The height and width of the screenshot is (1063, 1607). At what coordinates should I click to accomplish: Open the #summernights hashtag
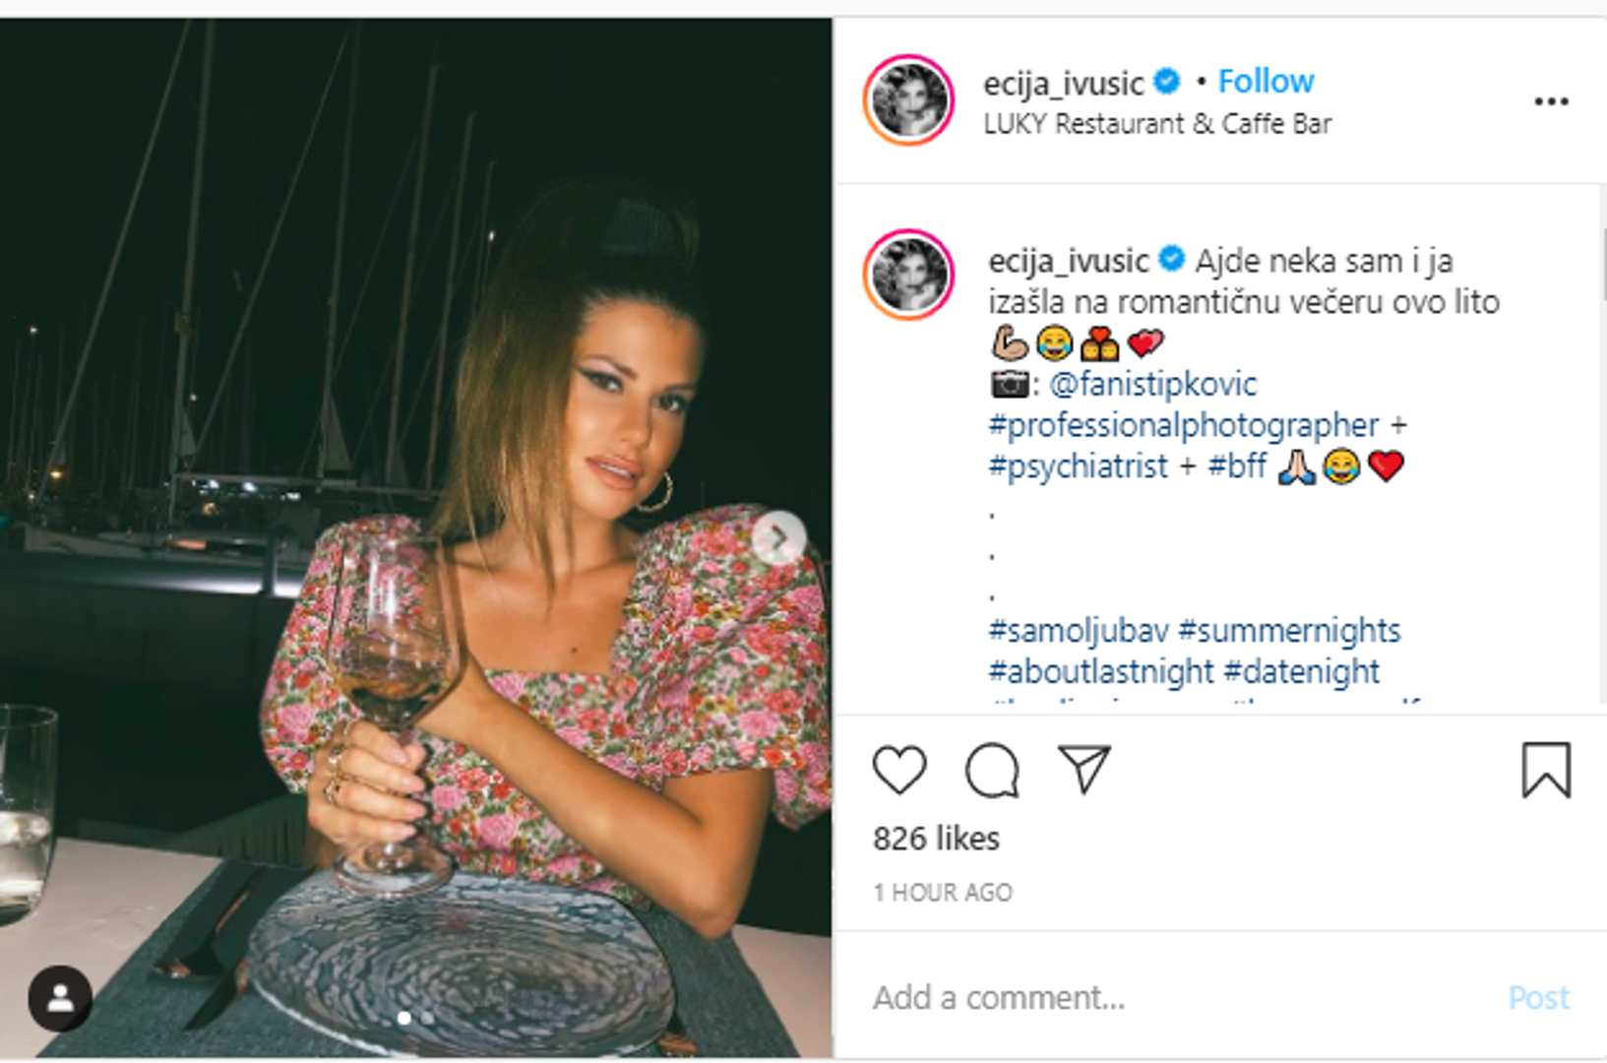(1289, 630)
